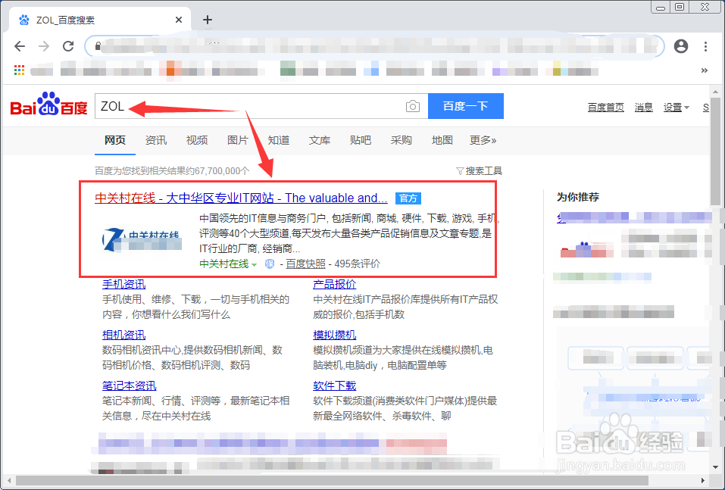Click the vertical scrollbar thumb
725x490 pixels.
[715, 151]
